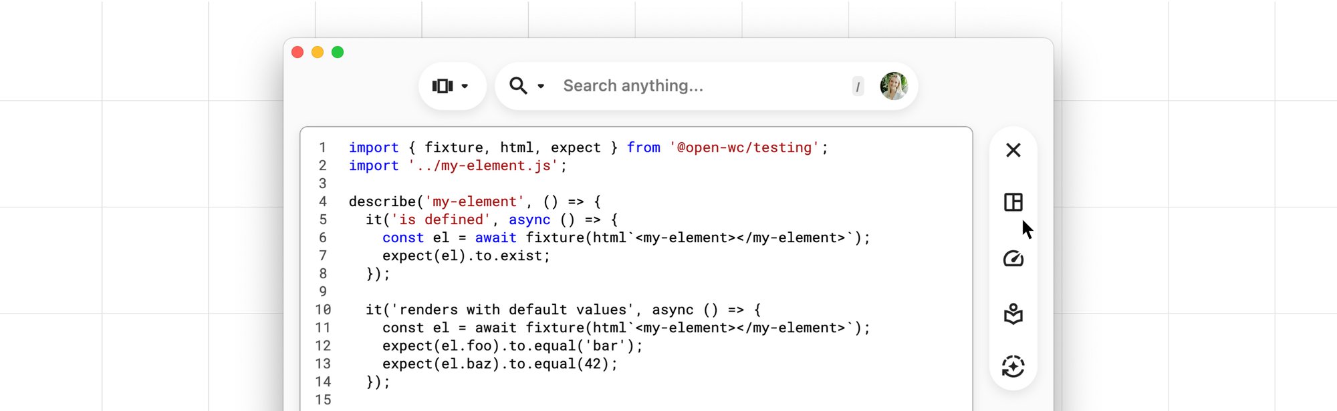Open the speedometer performance icon

tap(1013, 258)
